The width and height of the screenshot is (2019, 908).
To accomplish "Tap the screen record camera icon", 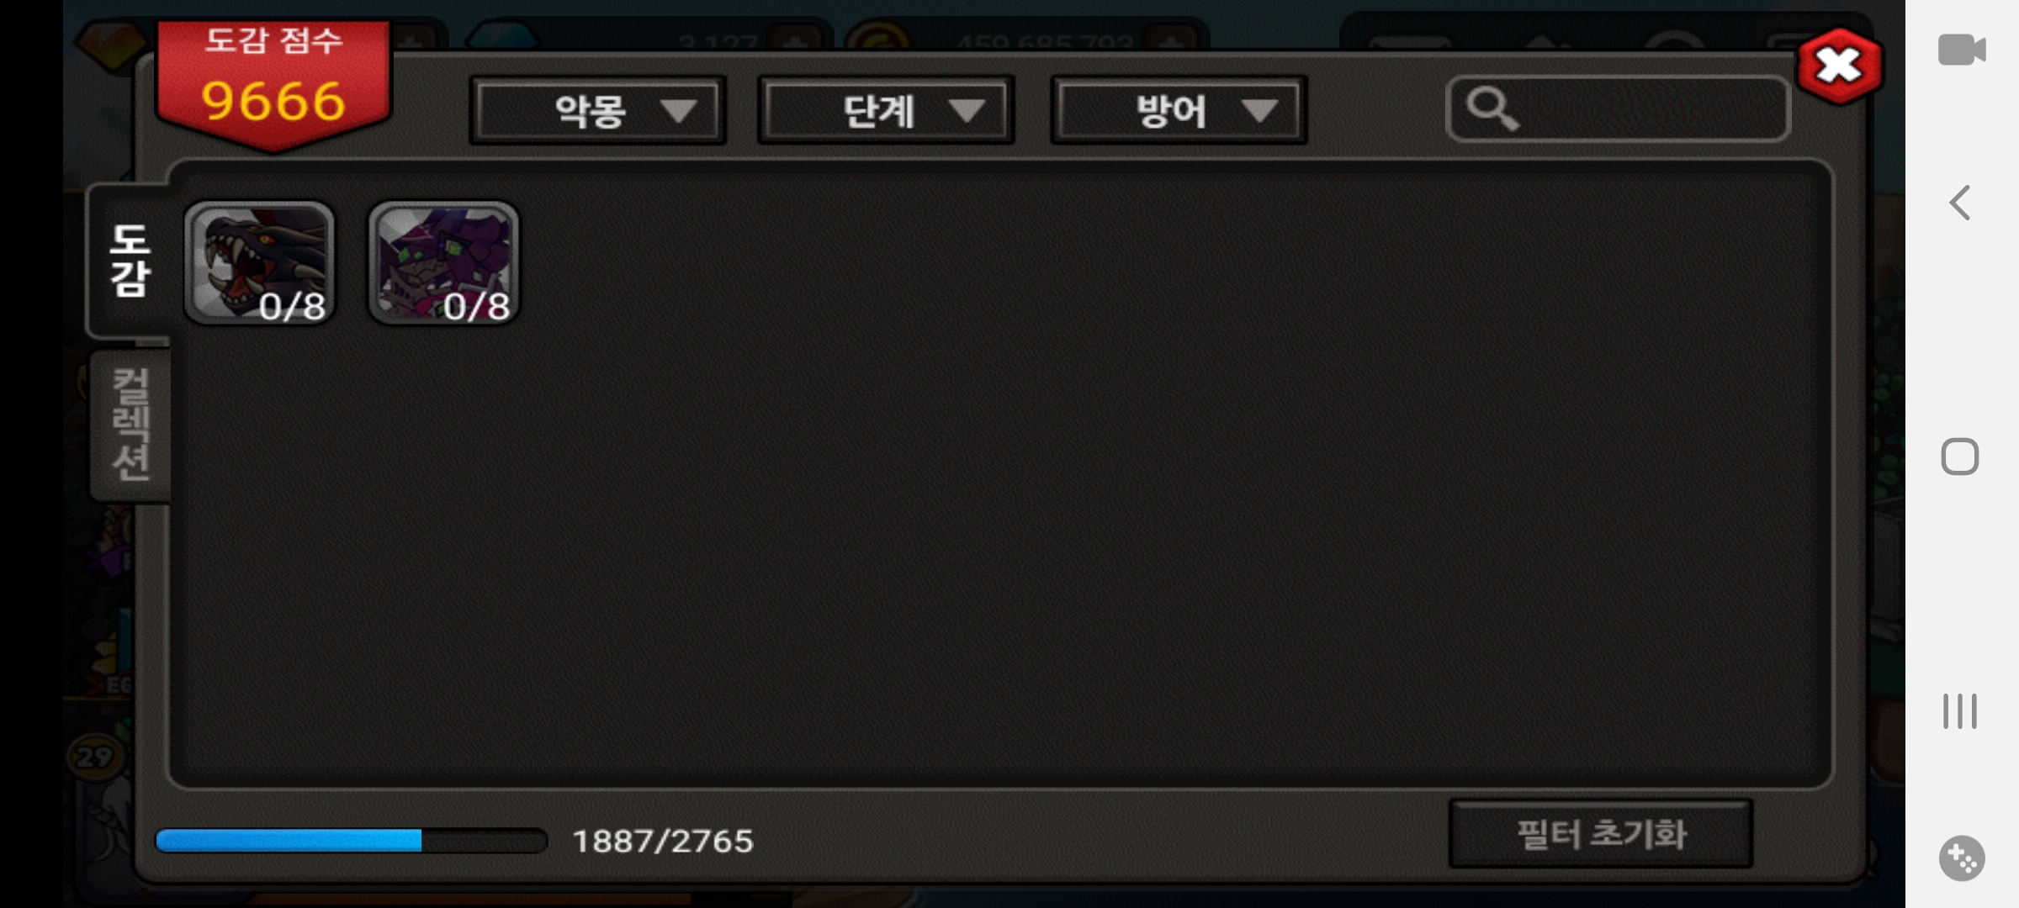I will 1962,50.
